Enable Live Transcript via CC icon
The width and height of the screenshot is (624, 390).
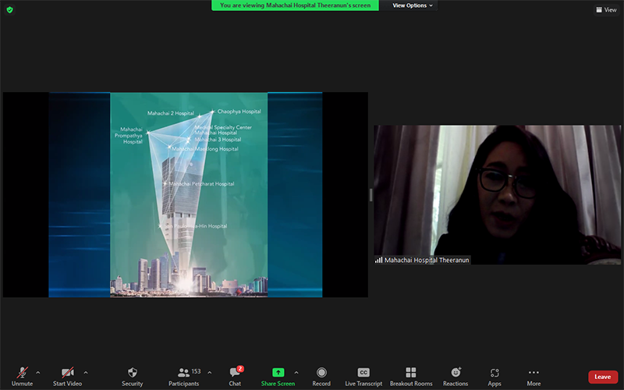coord(363,373)
